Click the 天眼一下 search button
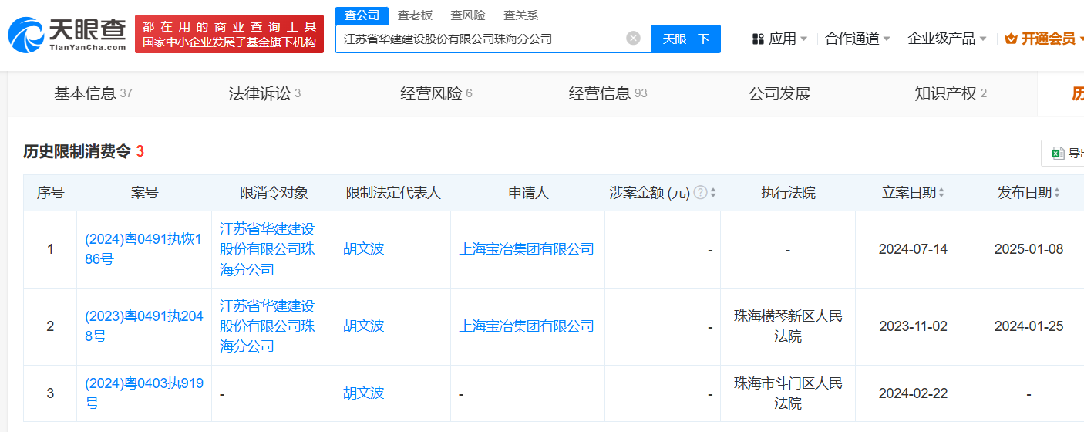The width and height of the screenshot is (1084, 432). pyautogui.click(x=686, y=39)
